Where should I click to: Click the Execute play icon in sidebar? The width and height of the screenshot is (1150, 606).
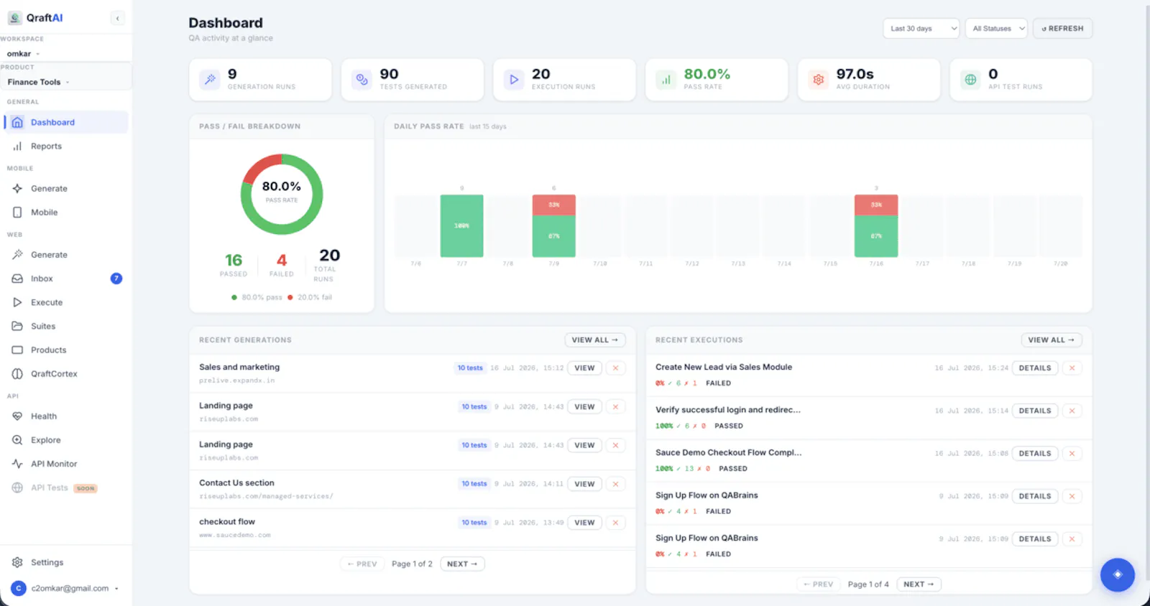tap(17, 302)
